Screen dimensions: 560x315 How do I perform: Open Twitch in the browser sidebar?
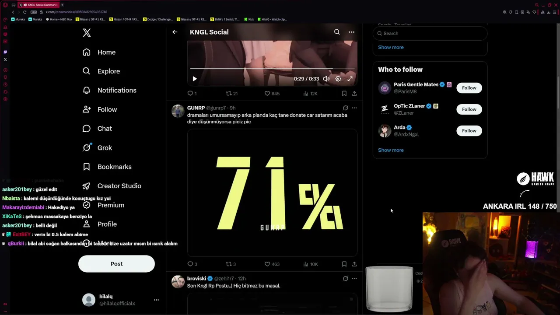(5, 52)
